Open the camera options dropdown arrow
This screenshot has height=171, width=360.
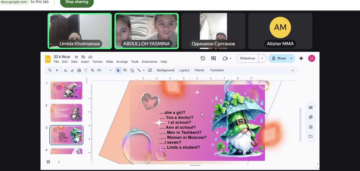[230, 58]
